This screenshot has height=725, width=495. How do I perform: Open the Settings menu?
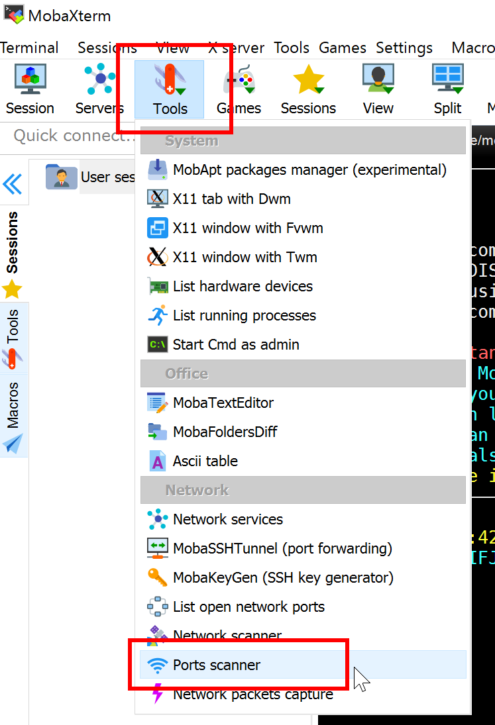[x=404, y=48]
